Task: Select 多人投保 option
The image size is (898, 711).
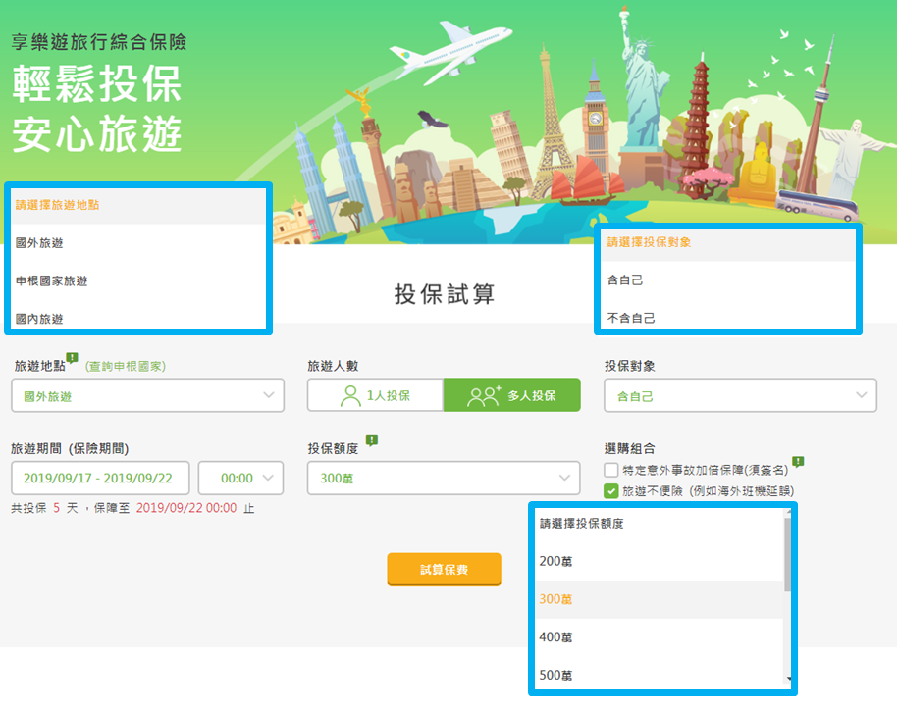Action: pos(512,395)
